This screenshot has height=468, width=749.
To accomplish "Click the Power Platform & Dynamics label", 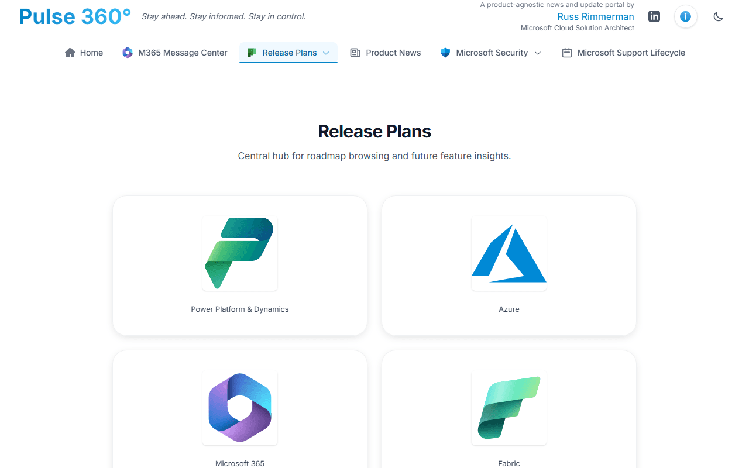I will pos(240,309).
